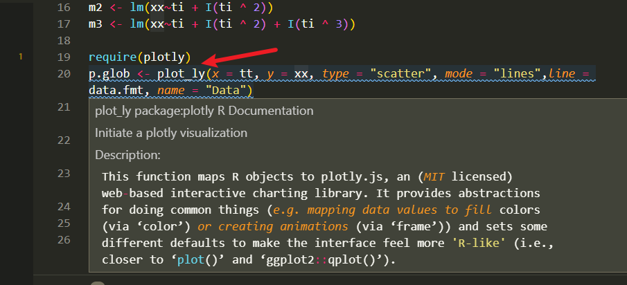Click the lm function on line 17
The height and width of the screenshot is (285, 627).
click(136, 24)
